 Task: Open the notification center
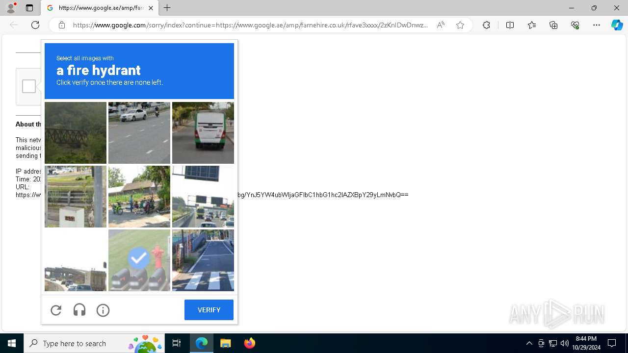(x=612, y=343)
